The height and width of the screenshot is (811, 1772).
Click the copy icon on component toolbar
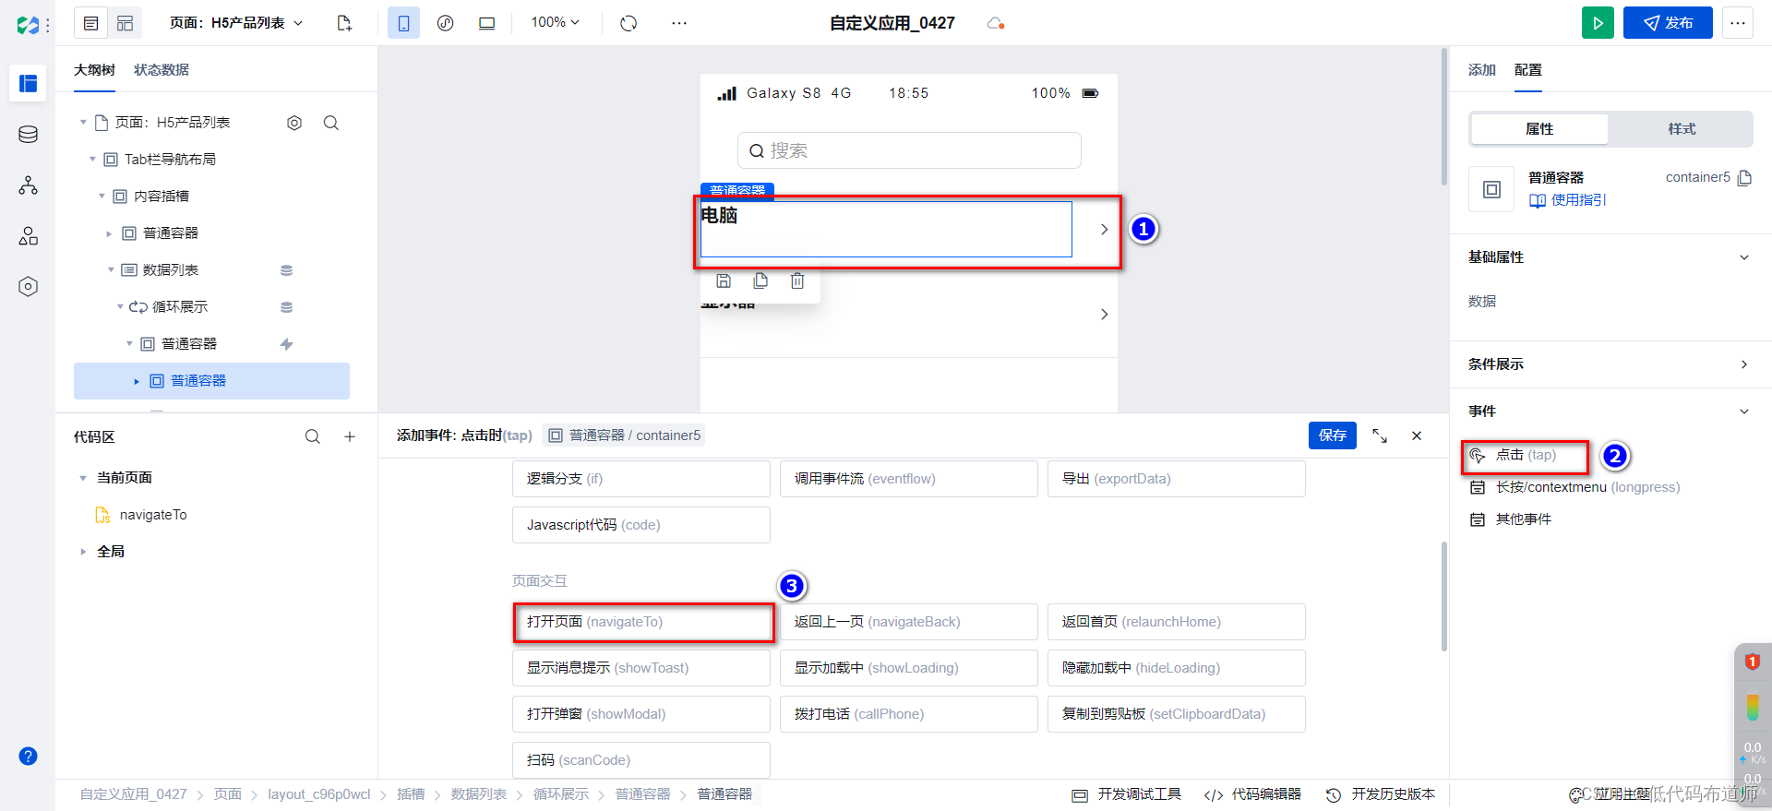tap(760, 281)
